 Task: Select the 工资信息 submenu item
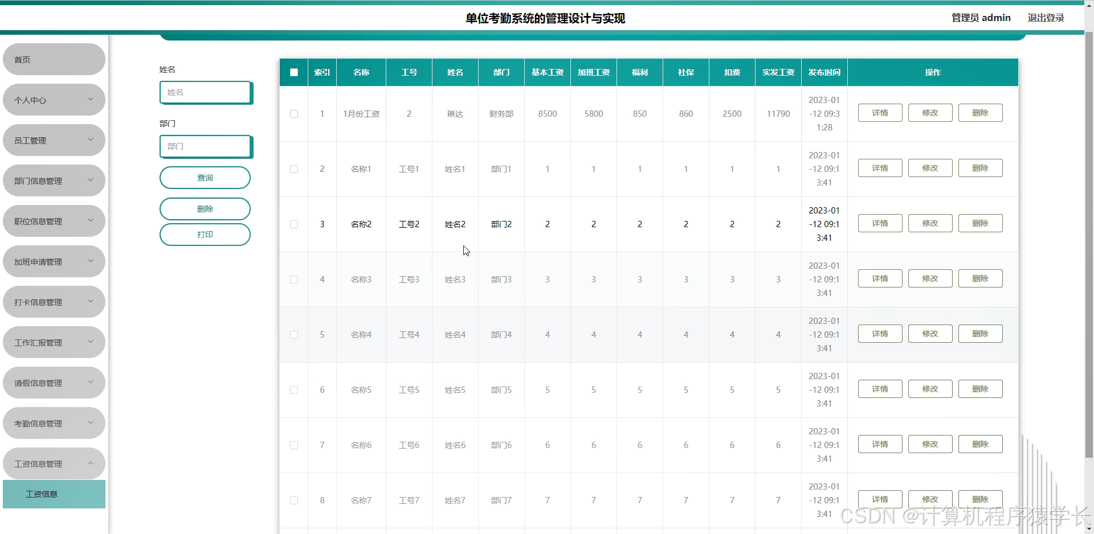pos(54,494)
